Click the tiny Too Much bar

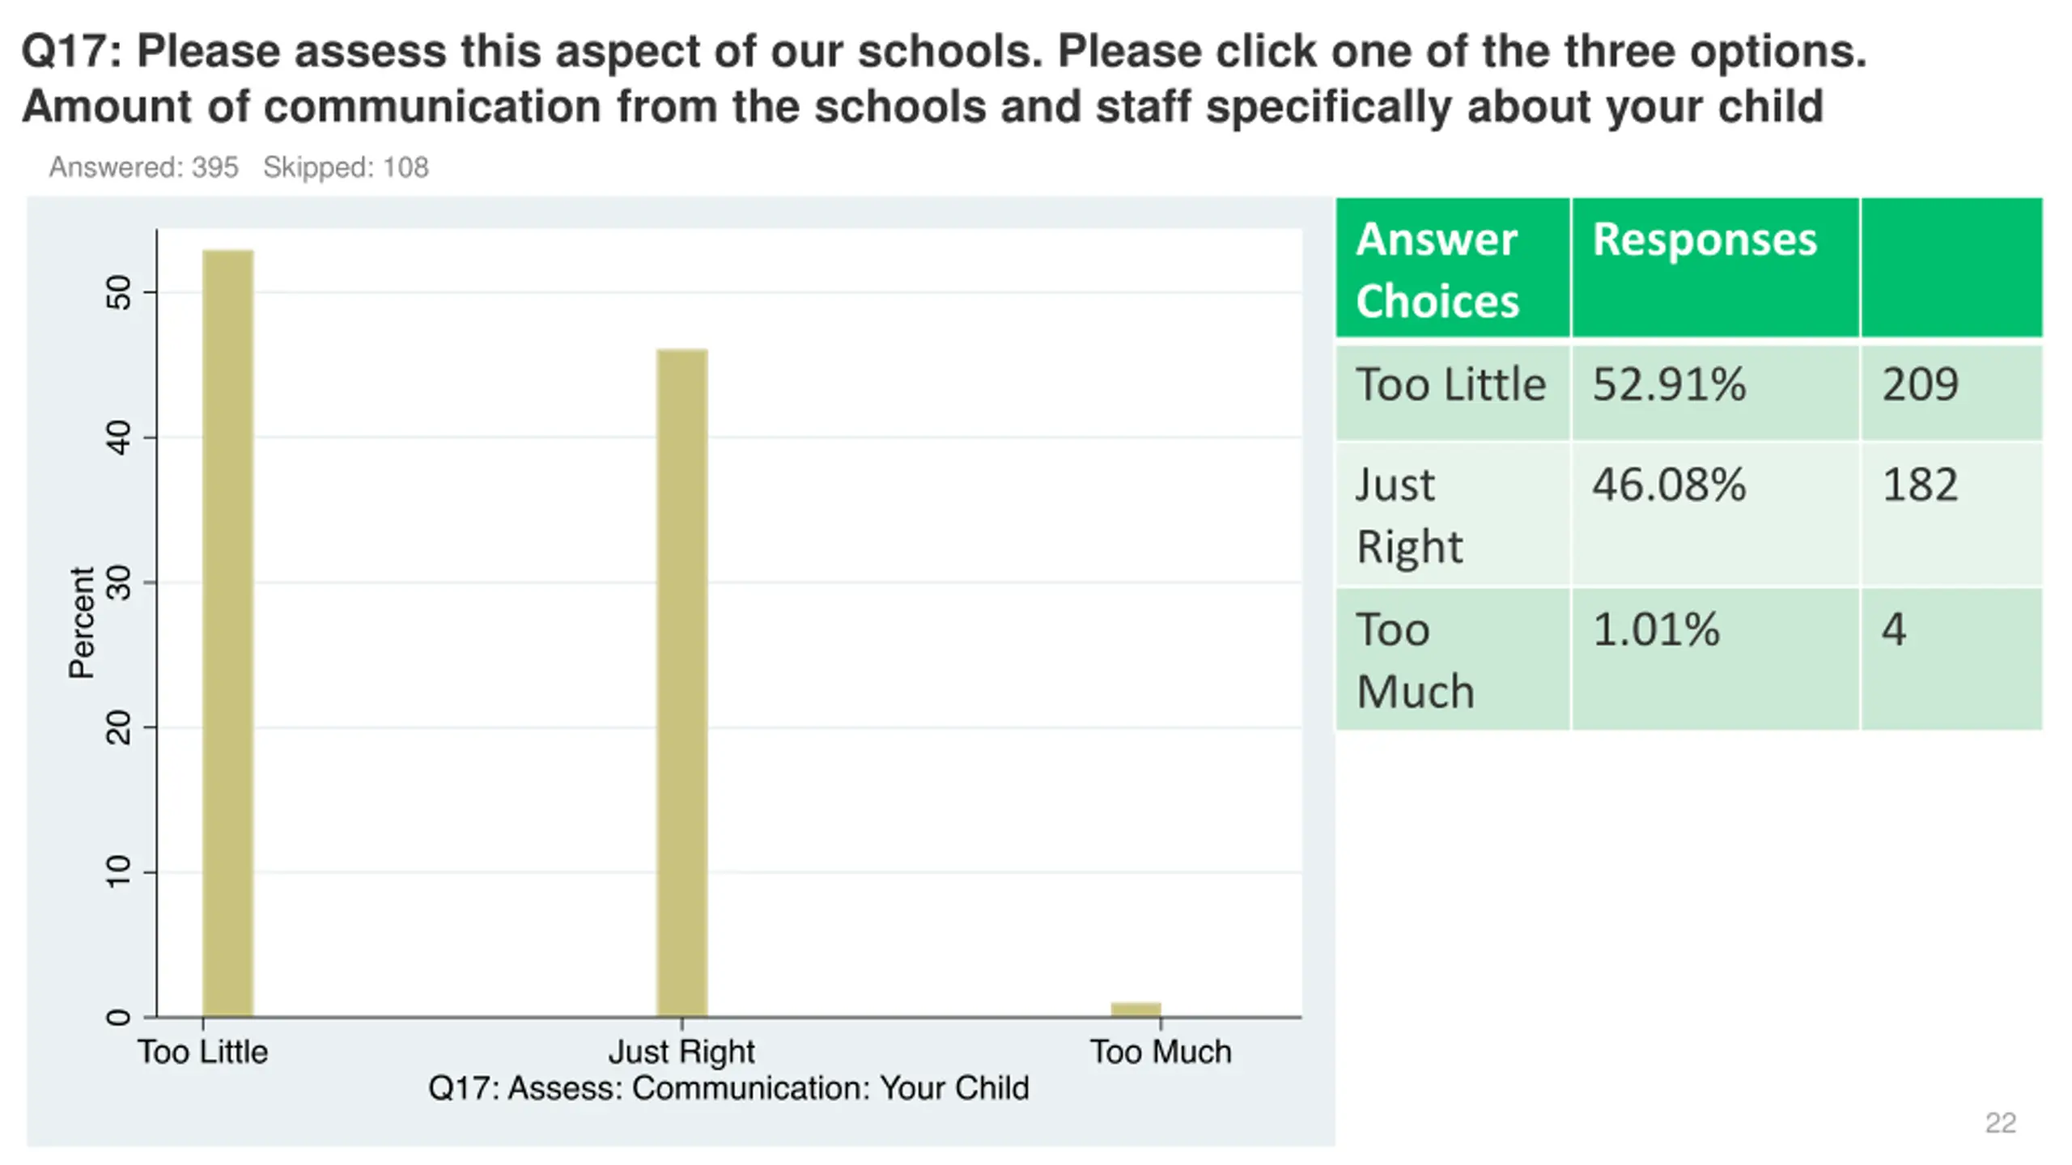1136,1010
